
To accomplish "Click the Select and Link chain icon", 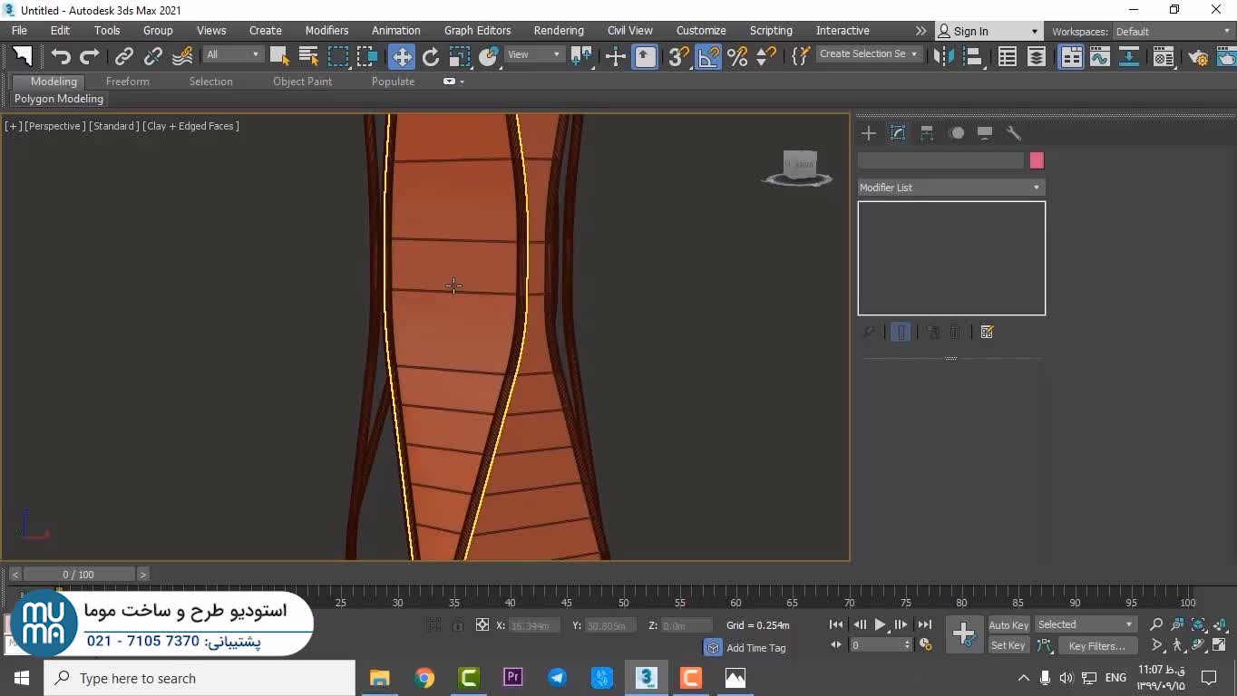I will (x=124, y=57).
